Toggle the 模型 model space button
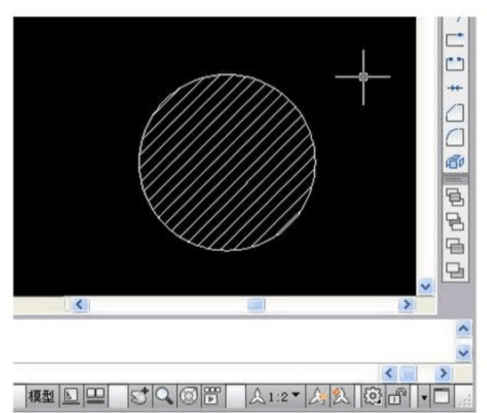 click(x=41, y=396)
